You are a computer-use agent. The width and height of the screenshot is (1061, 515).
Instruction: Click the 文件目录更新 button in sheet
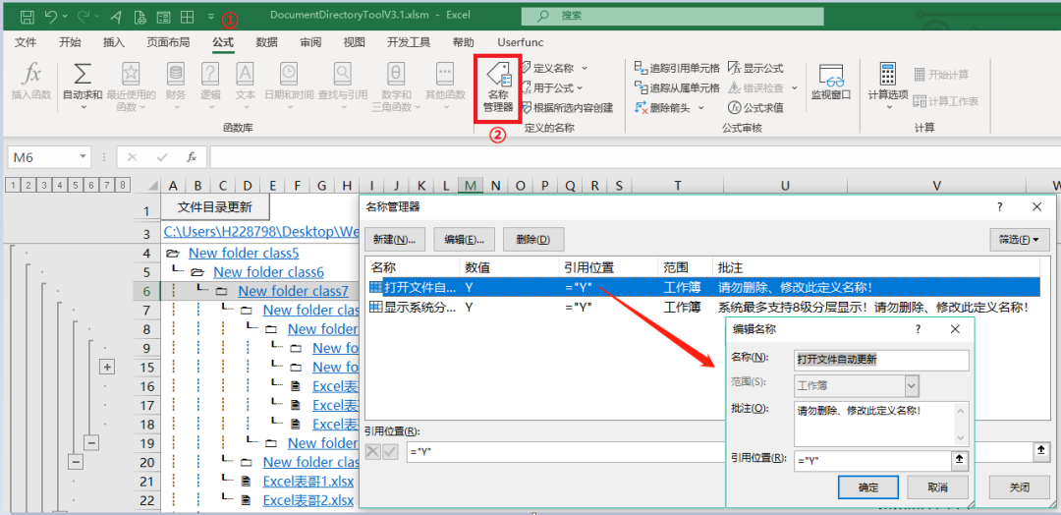[215, 207]
